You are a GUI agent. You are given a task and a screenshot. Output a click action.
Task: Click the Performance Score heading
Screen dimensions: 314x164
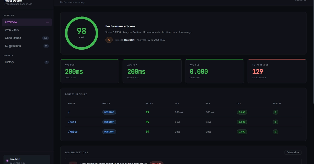(120, 26)
